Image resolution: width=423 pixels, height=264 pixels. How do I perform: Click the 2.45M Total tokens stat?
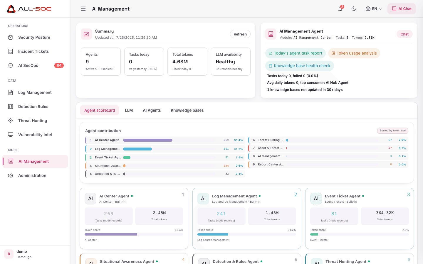159,216
